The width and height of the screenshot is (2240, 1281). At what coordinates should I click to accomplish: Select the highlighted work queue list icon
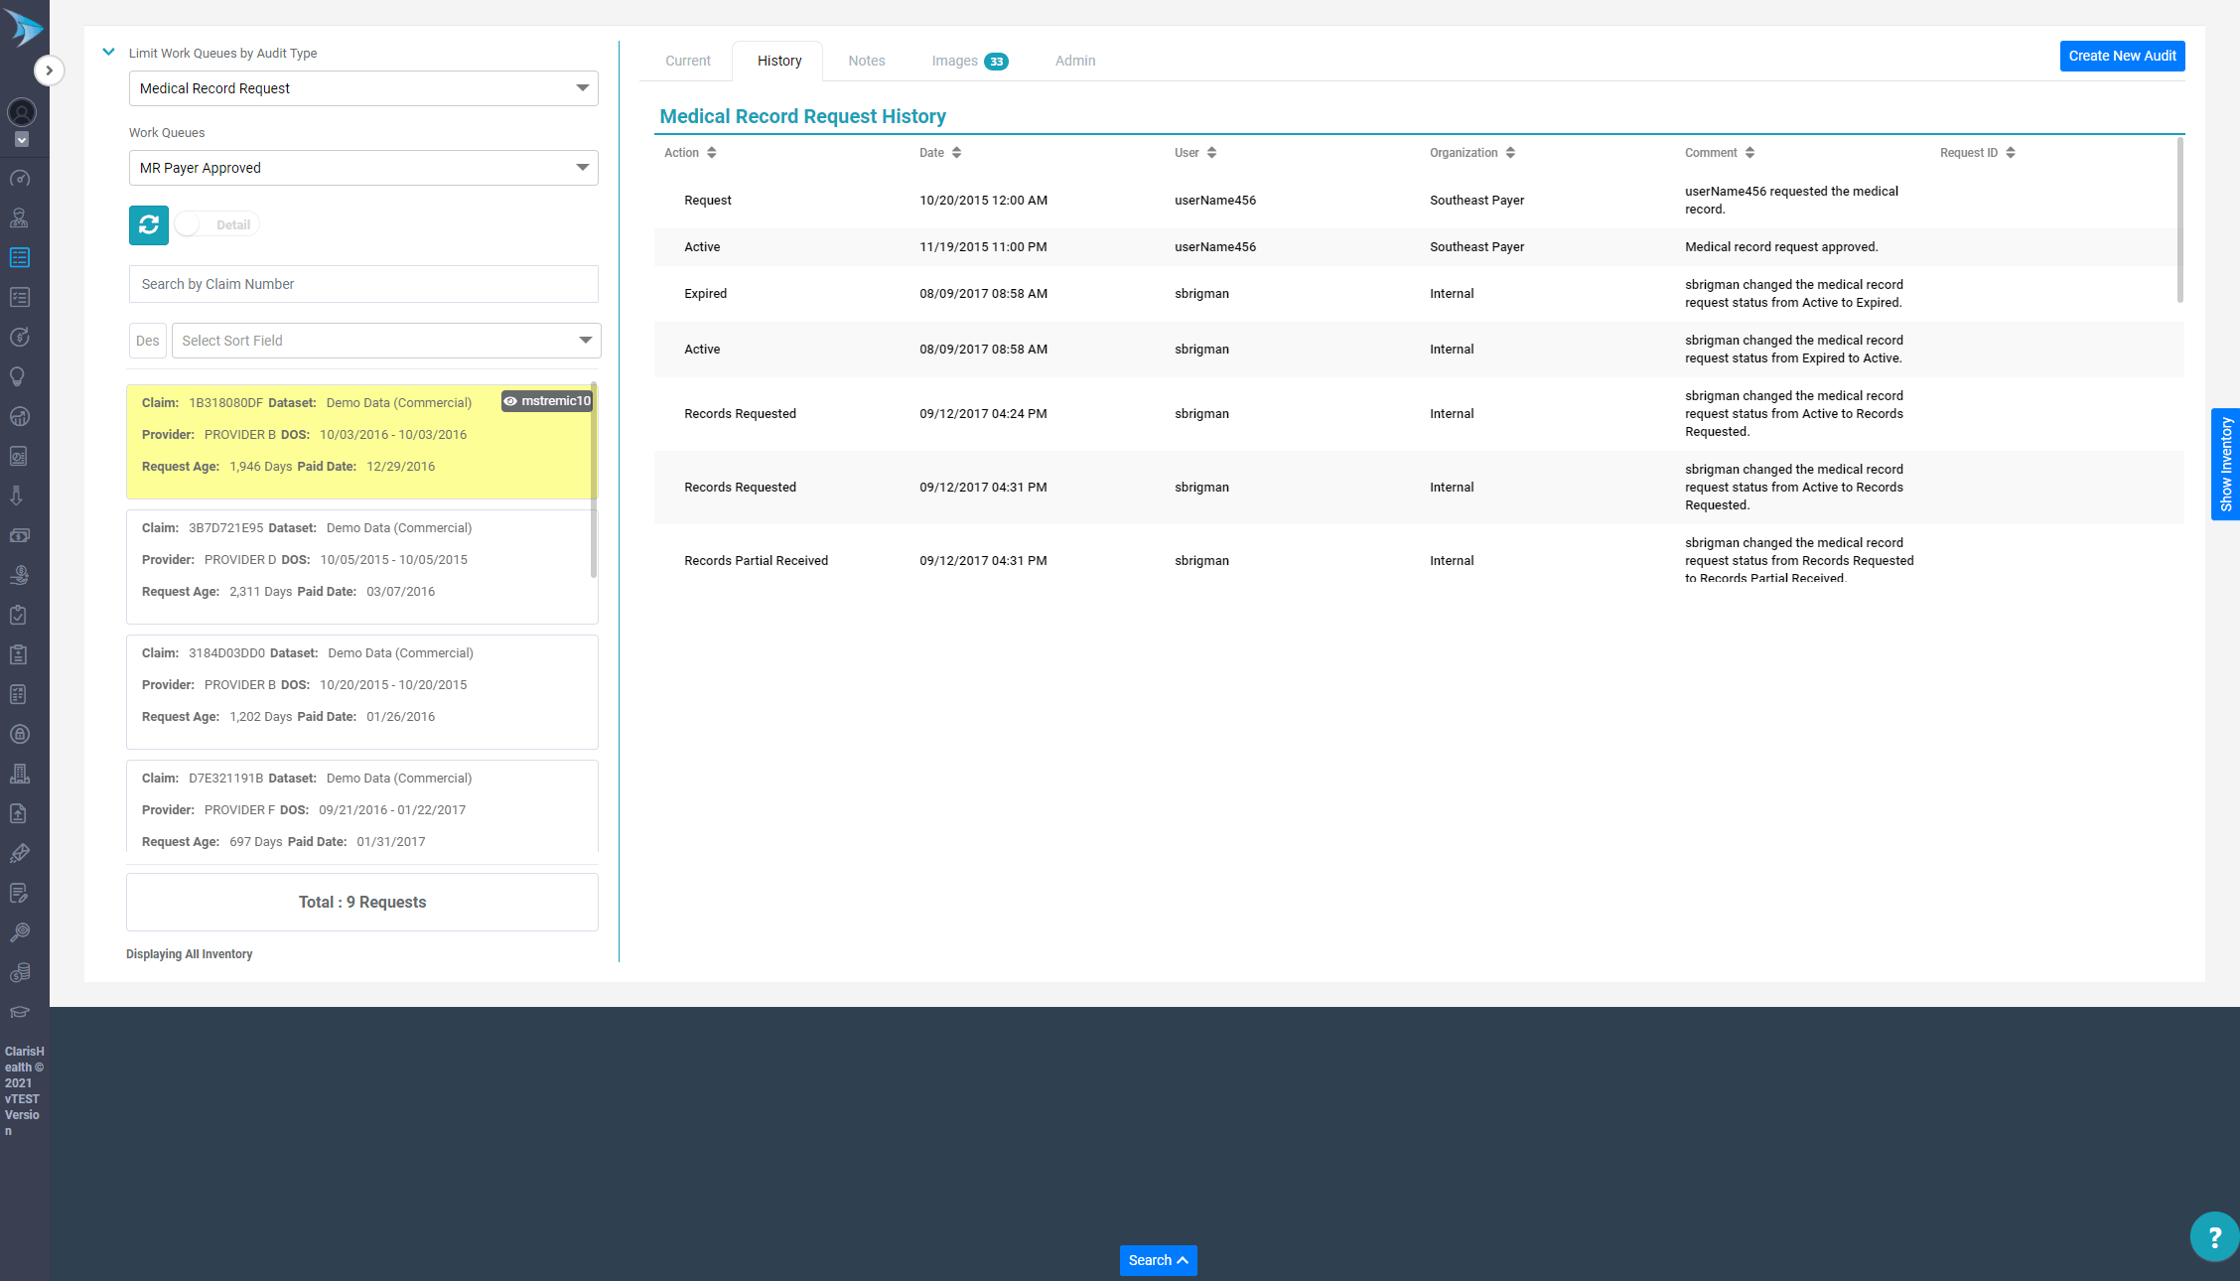click(x=20, y=258)
